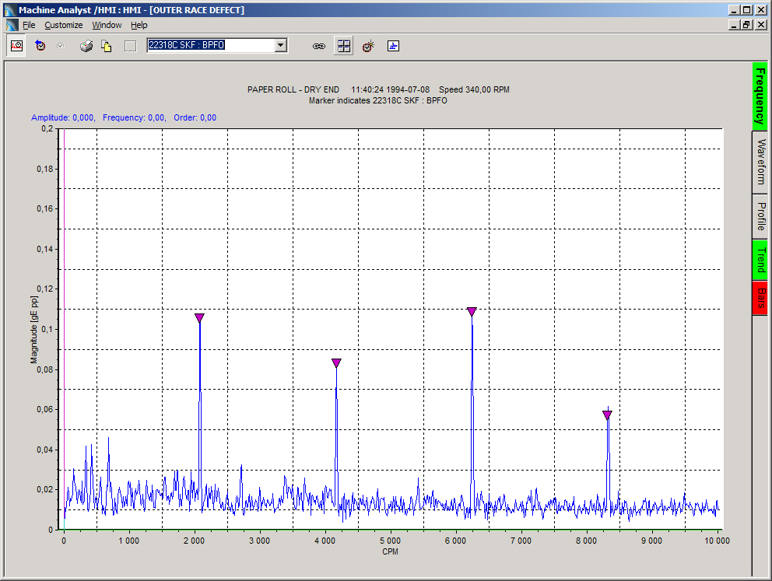Click the '1 000' x-axis tick label

coord(129,541)
